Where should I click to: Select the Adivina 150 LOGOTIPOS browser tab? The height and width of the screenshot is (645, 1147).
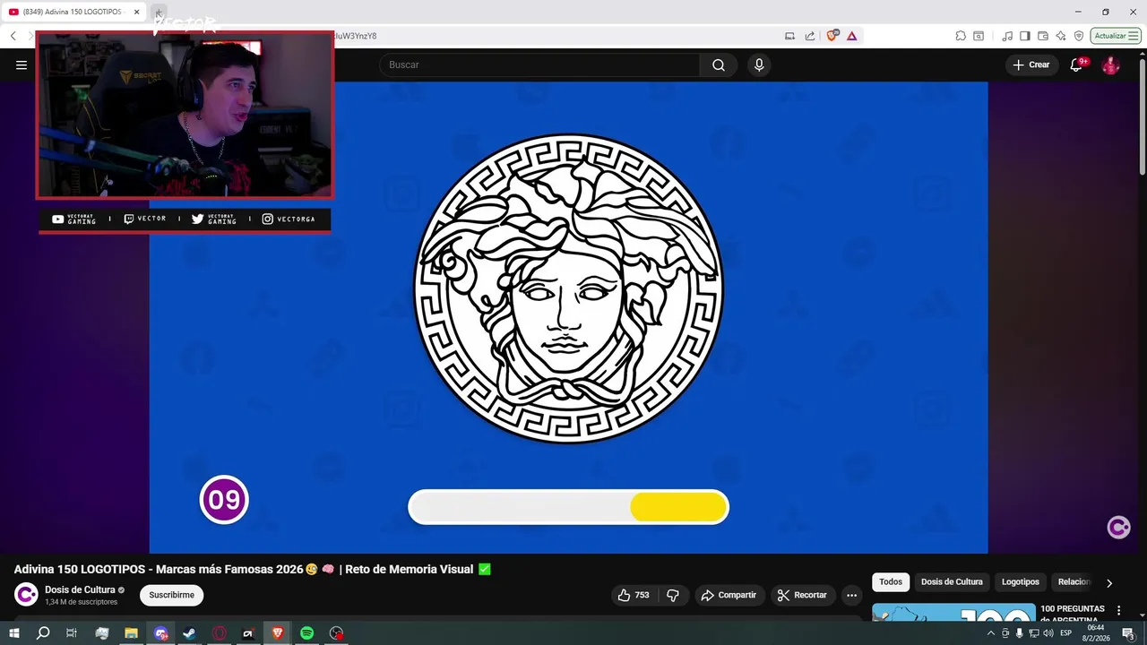tap(73, 13)
